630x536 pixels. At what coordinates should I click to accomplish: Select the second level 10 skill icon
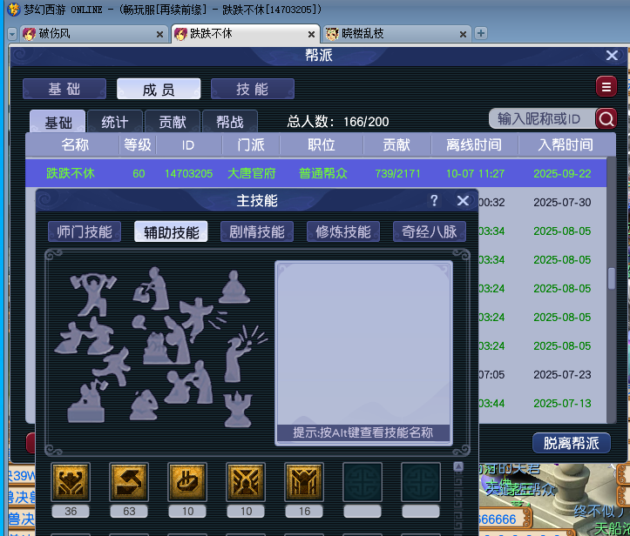(x=246, y=482)
